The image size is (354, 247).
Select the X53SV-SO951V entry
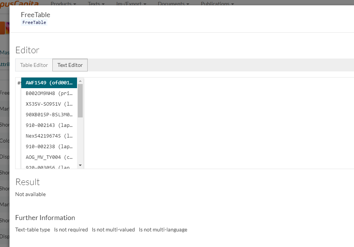coord(49,104)
